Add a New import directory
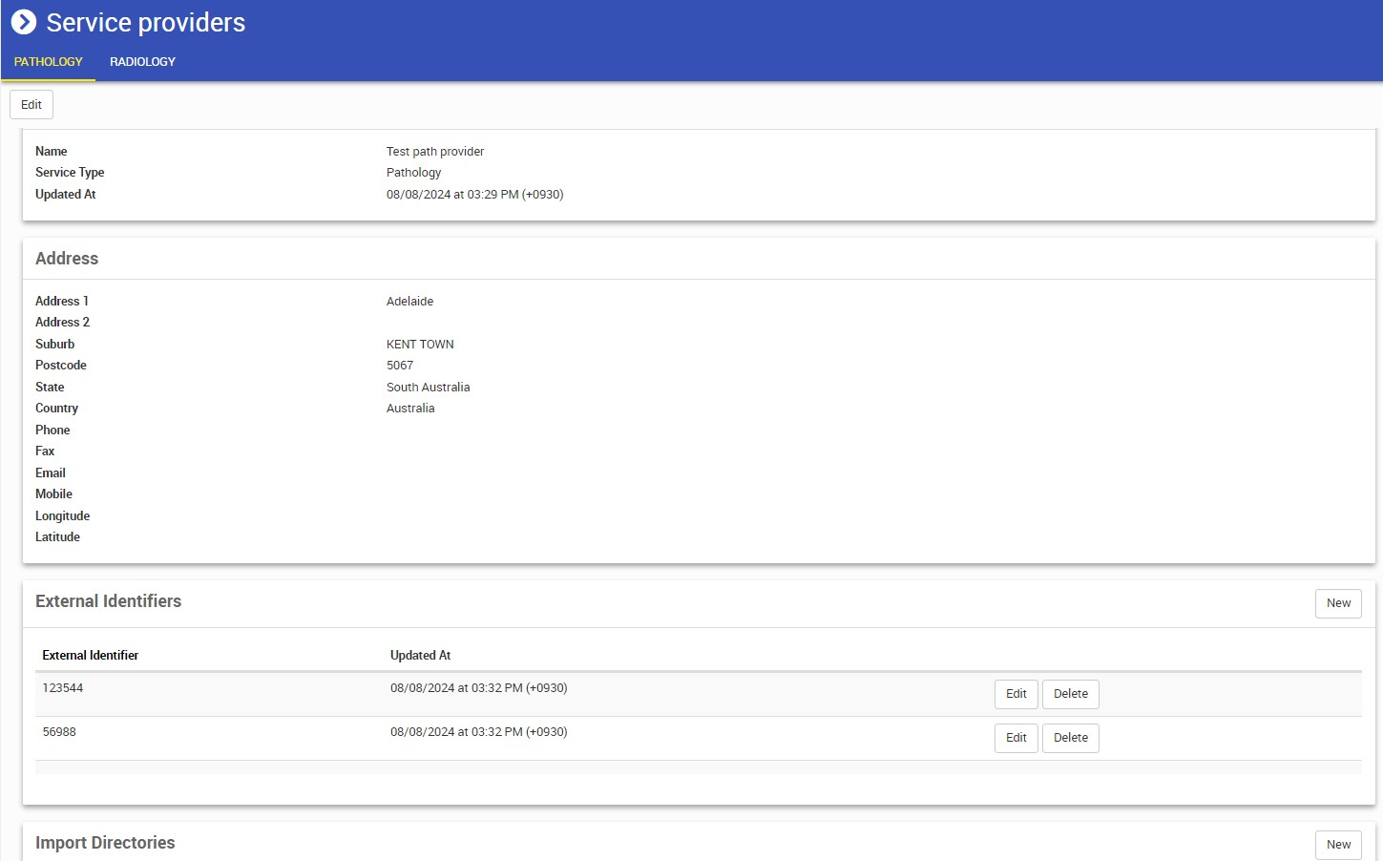Viewport: 1383px width, 861px height. (1338, 845)
